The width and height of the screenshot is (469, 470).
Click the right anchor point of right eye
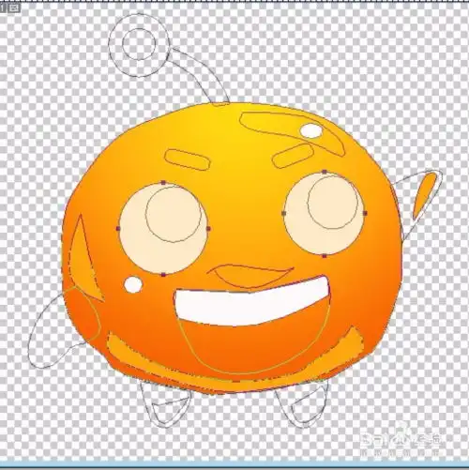(365, 213)
